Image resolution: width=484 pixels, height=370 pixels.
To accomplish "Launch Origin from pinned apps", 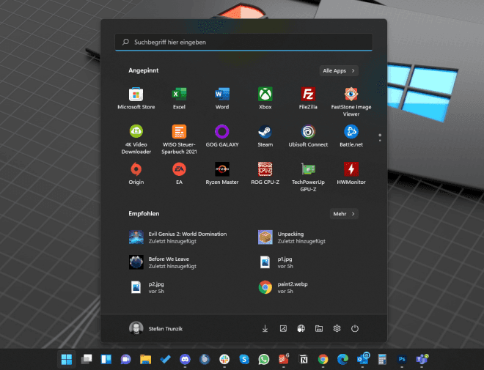I will (136, 174).
